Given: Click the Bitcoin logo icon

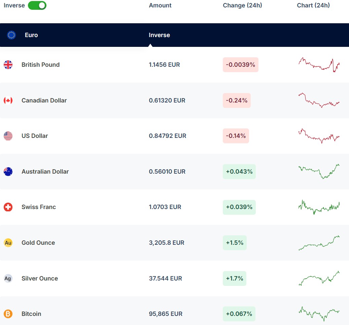Looking at the screenshot, I should (8, 314).
